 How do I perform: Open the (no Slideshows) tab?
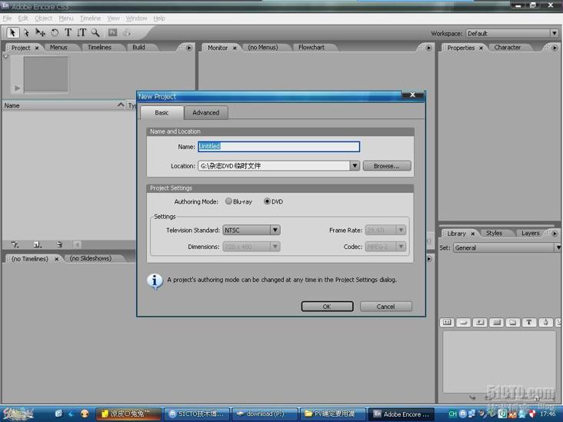[x=91, y=258]
